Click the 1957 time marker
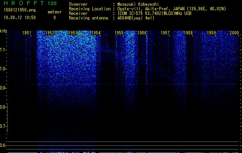The width and height of the screenshot is (242, 153). [x=165, y=33]
